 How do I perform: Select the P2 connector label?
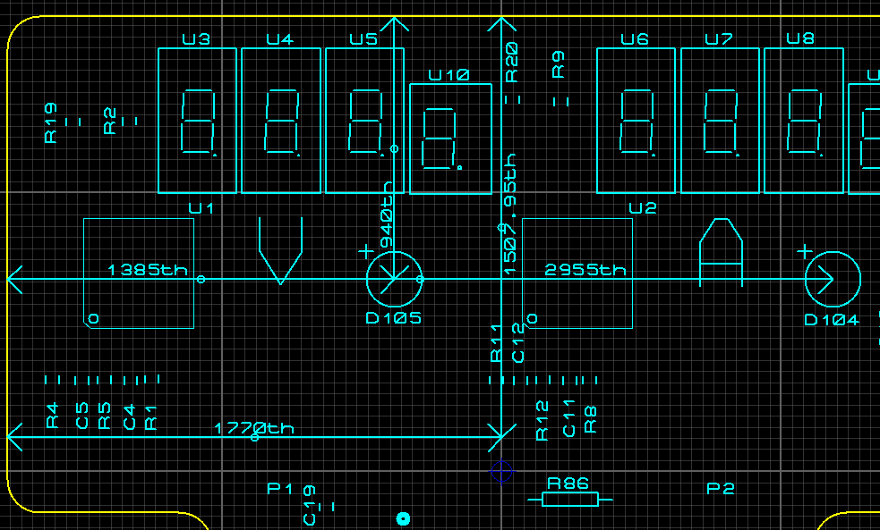click(x=721, y=489)
